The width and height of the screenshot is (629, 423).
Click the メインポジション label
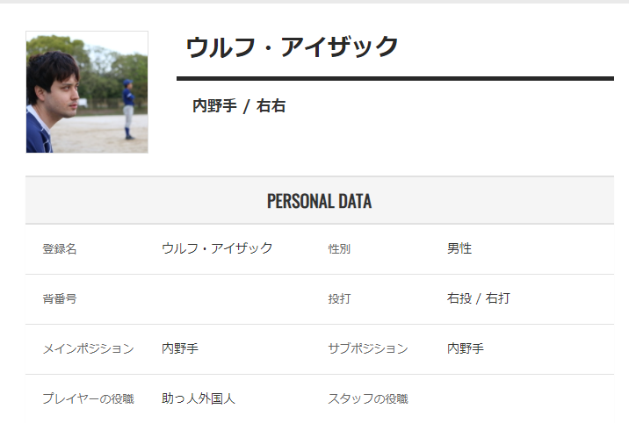[88, 349]
